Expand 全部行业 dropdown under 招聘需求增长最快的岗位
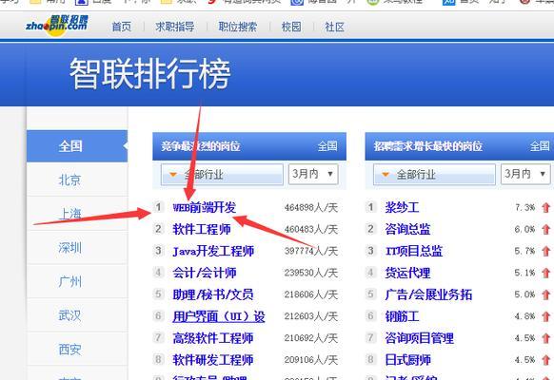Image resolution: width=554 pixels, height=380 pixels. 434,174
